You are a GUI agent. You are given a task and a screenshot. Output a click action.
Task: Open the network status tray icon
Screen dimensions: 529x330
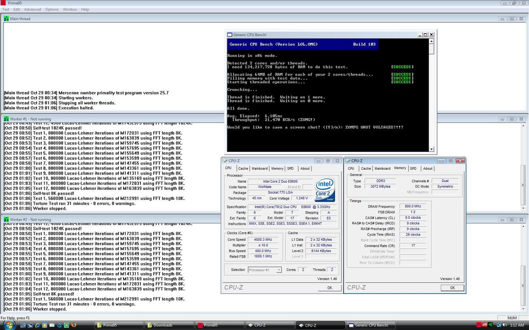(x=499, y=325)
